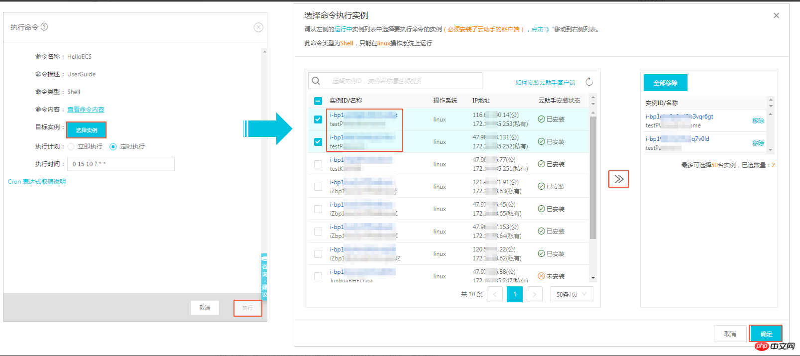
Task: Click the 执行时间 cron input field
Action: pos(121,164)
